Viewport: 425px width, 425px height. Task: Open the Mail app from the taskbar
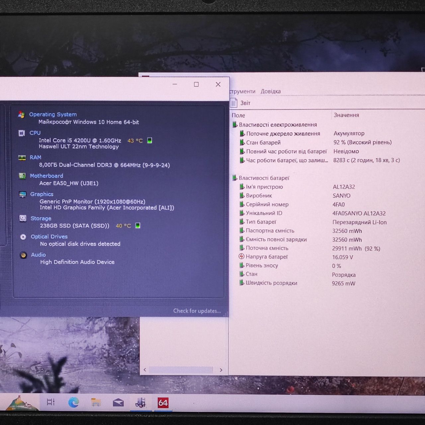(118, 402)
